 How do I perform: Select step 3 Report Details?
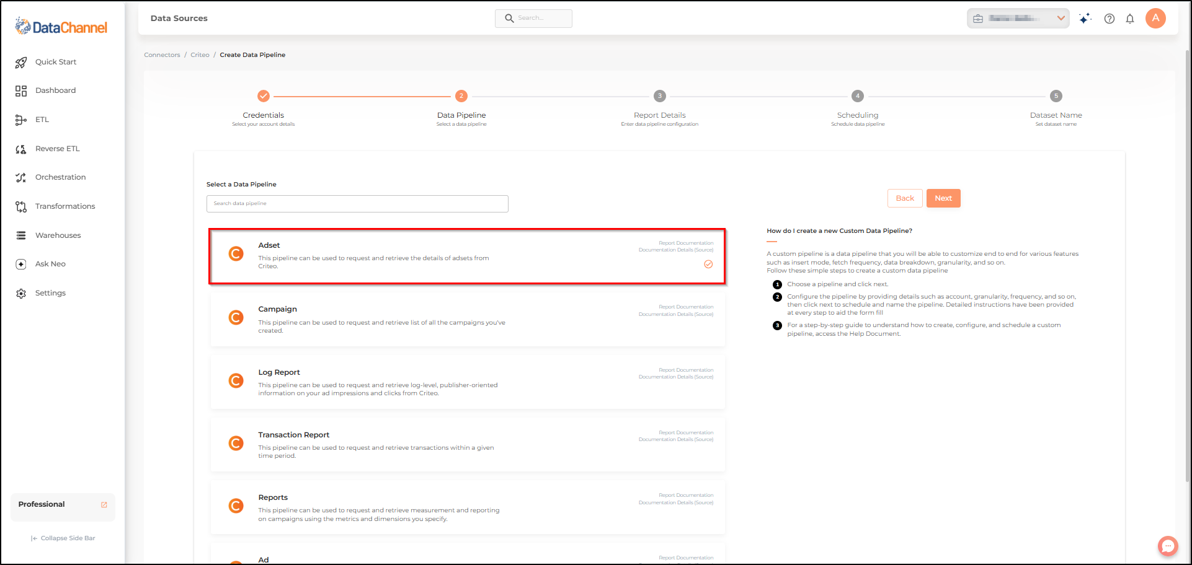coord(660,96)
